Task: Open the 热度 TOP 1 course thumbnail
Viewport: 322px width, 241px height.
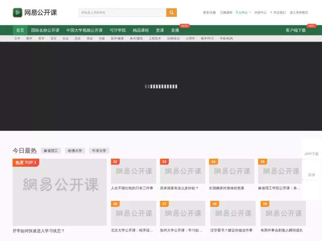Action: (60, 192)
